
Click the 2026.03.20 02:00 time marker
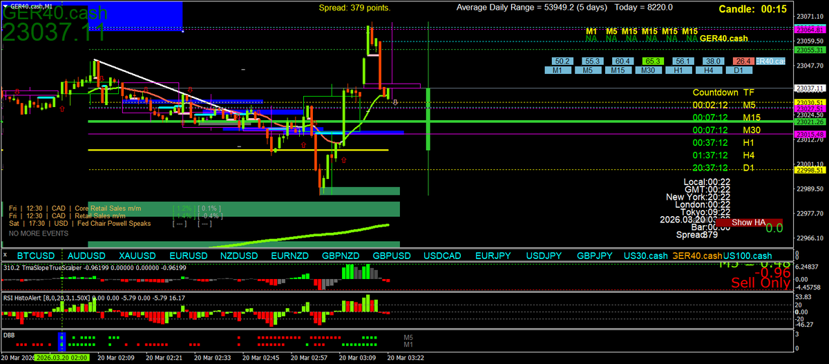(61, 358)
